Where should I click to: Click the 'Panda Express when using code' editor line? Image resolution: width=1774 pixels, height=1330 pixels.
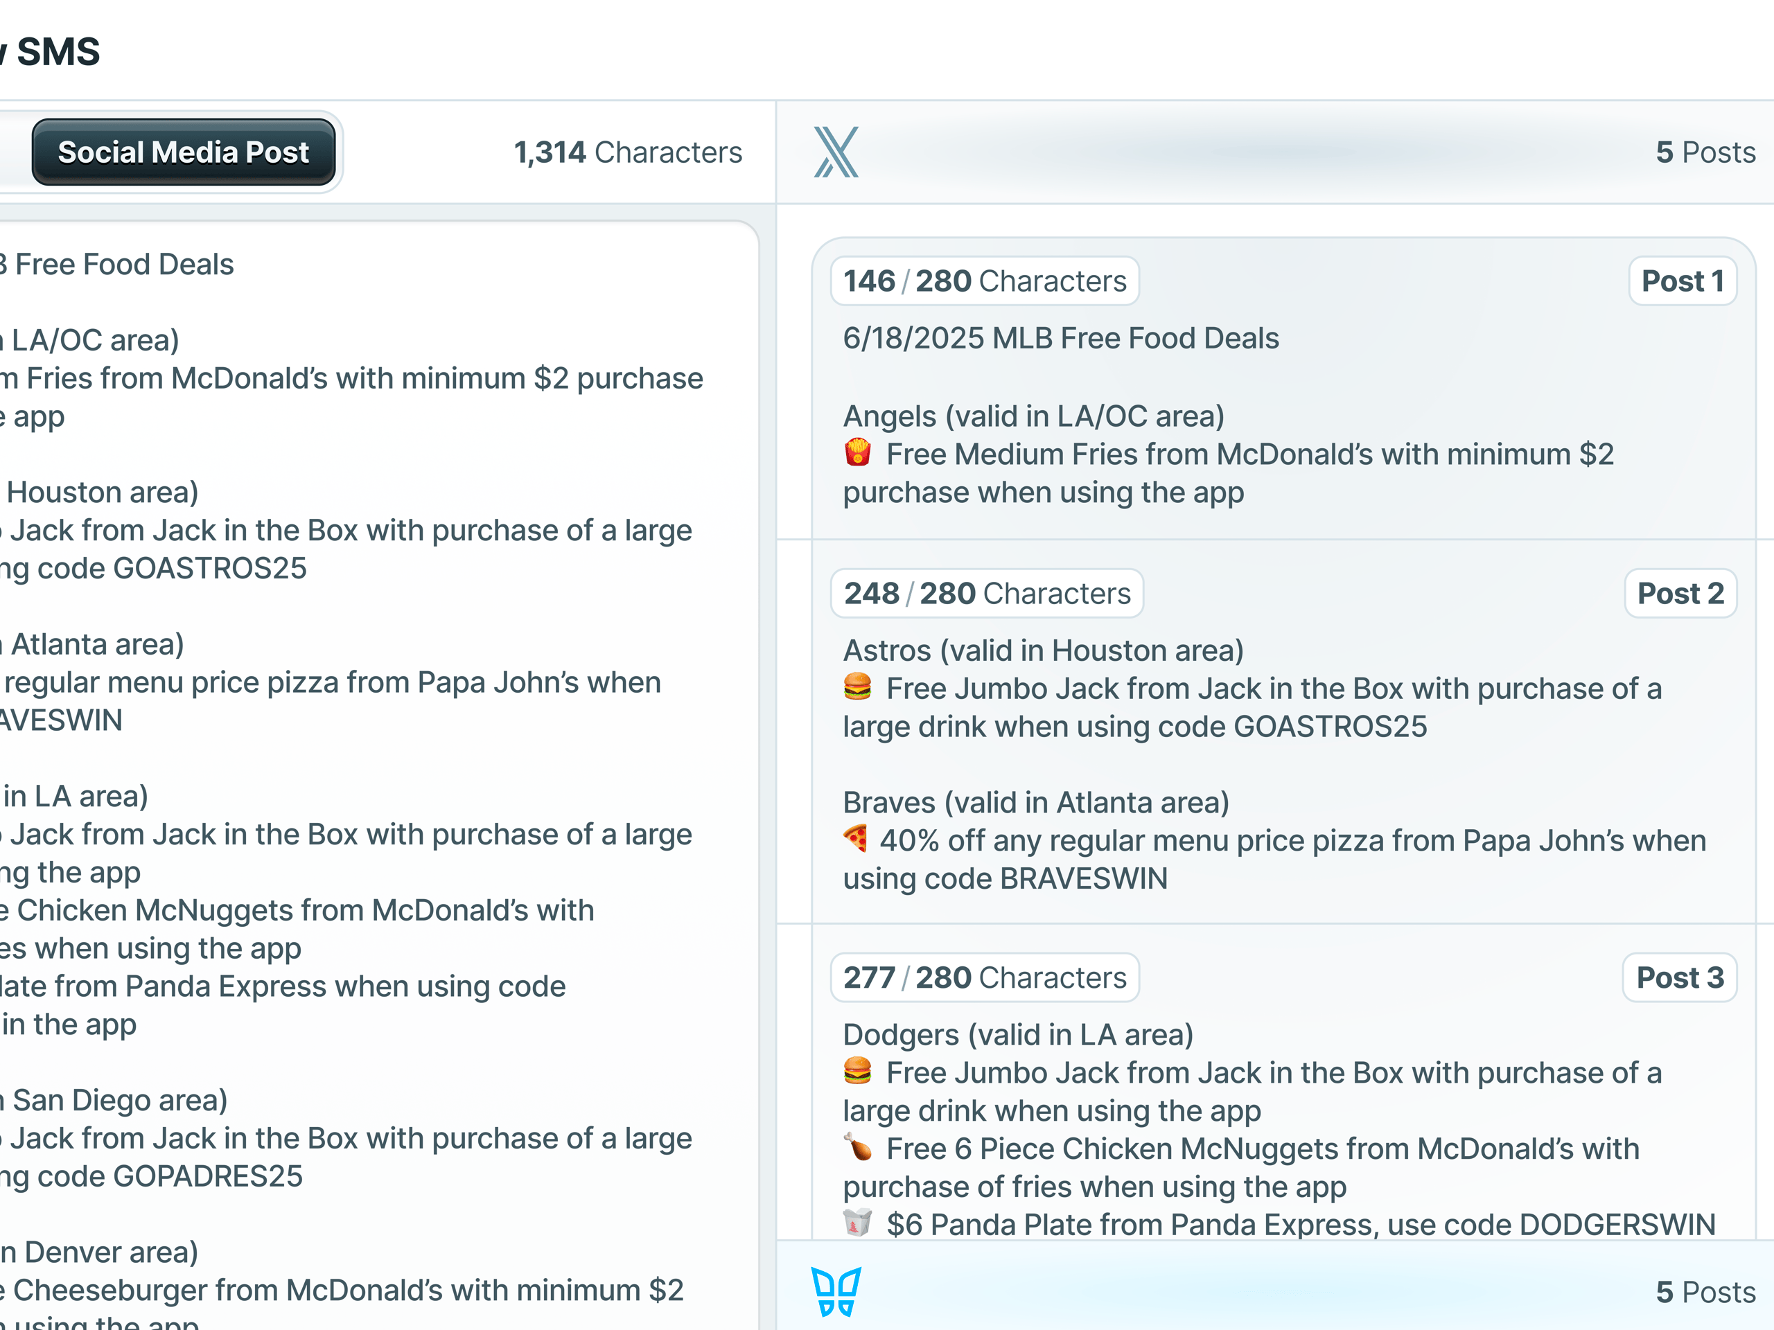(x=283, y=986)
